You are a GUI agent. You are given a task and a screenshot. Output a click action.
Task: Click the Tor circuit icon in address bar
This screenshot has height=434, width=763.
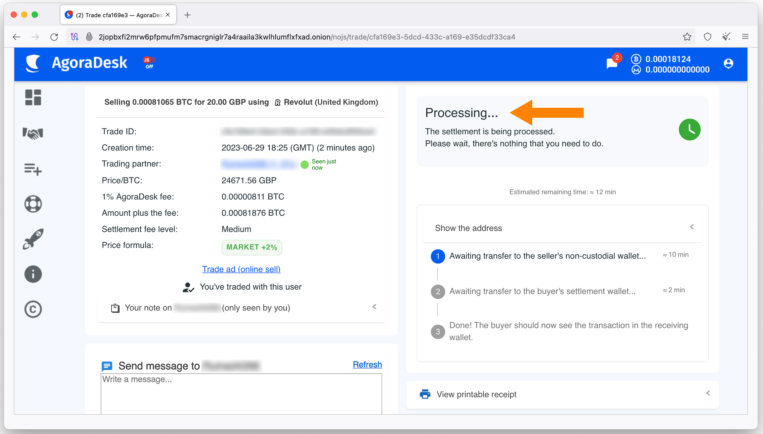click(x=74, y=37)
